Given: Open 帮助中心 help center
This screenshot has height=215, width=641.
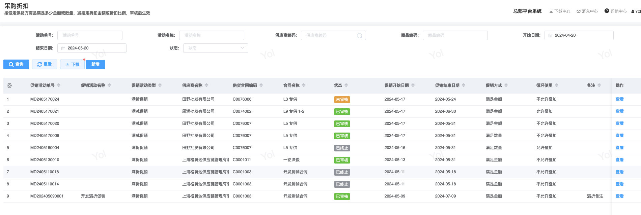Looking at the screenshot, I should click(615, 11).
